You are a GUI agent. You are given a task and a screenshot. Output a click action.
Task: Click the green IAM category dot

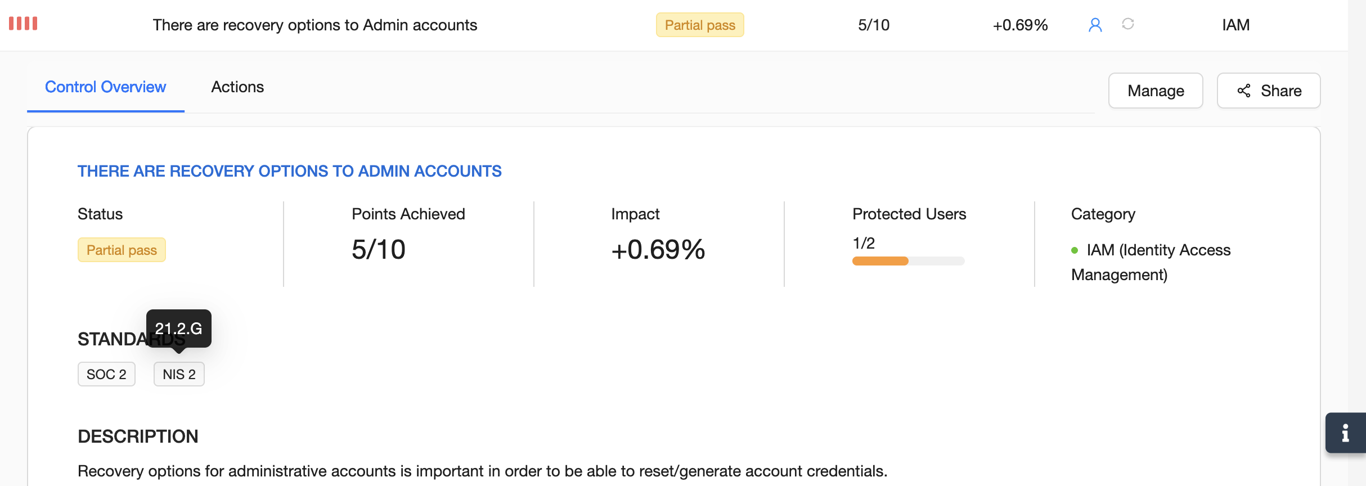(x=1075, y=250)
